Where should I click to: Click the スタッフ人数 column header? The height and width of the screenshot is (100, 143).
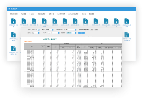[x=43, y=46]
